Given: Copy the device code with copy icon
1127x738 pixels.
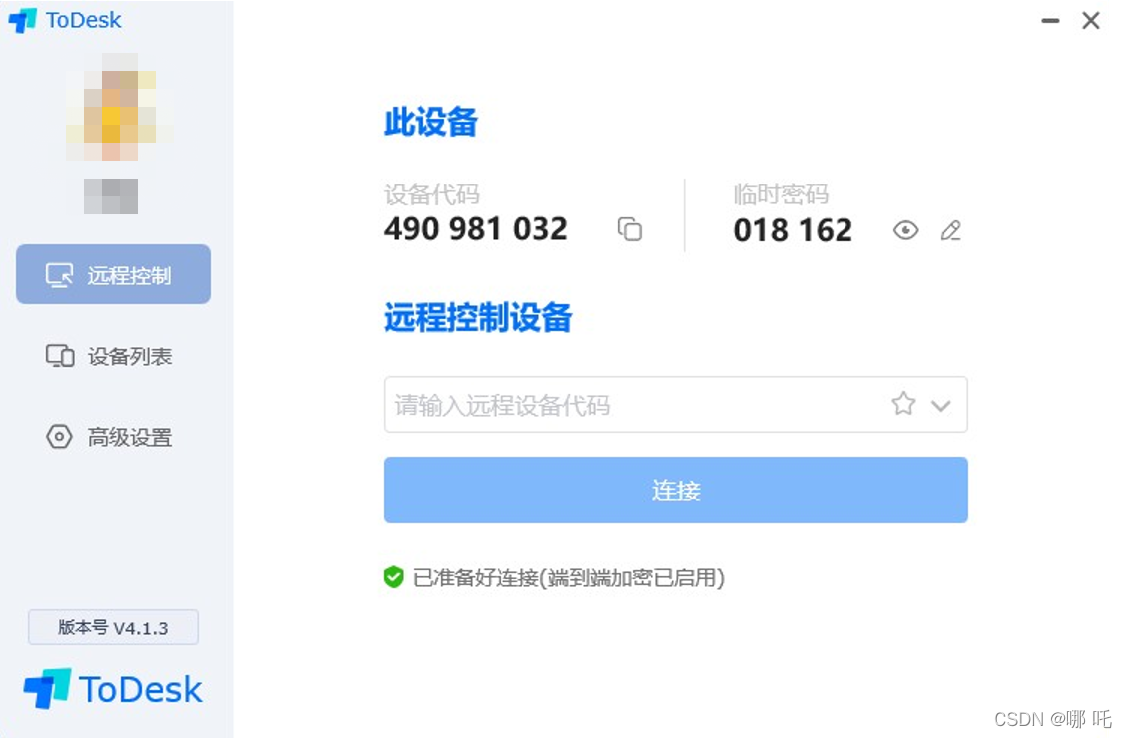Looking at the screenshot, I should (x=630, y=229).
